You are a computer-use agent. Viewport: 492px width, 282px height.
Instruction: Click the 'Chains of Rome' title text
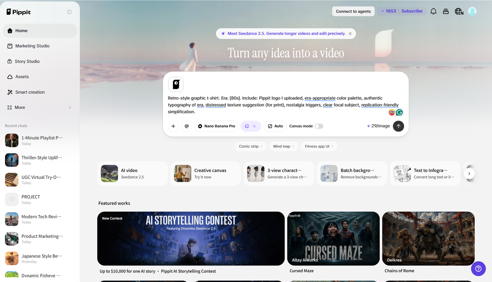coord(399,271)
